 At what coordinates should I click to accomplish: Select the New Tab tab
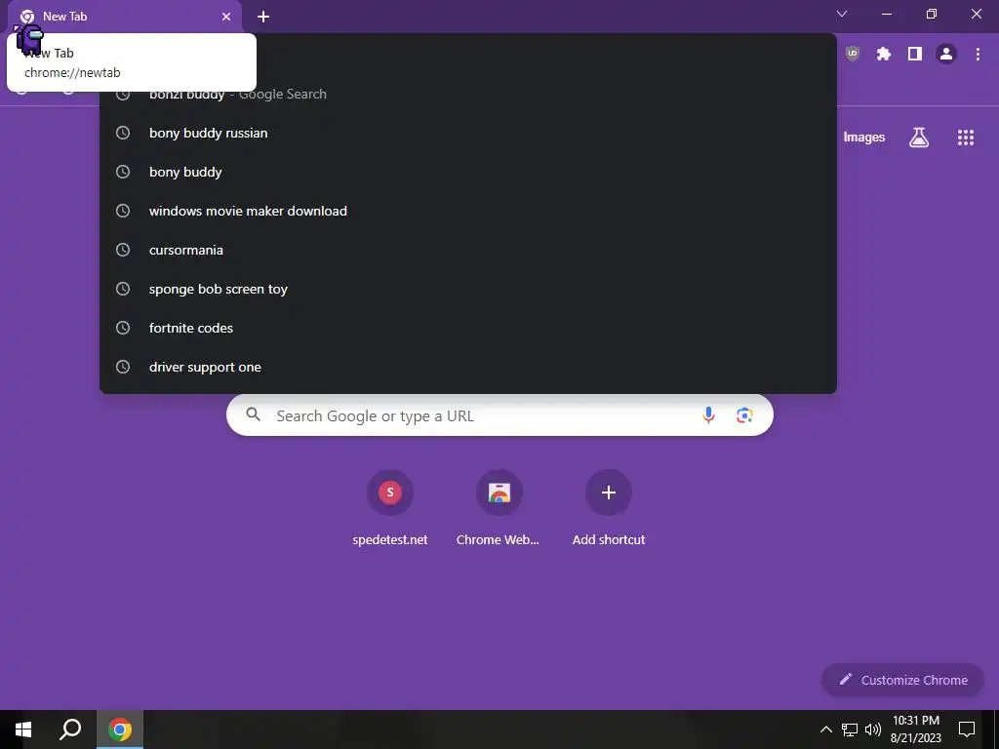coord(125,17)
